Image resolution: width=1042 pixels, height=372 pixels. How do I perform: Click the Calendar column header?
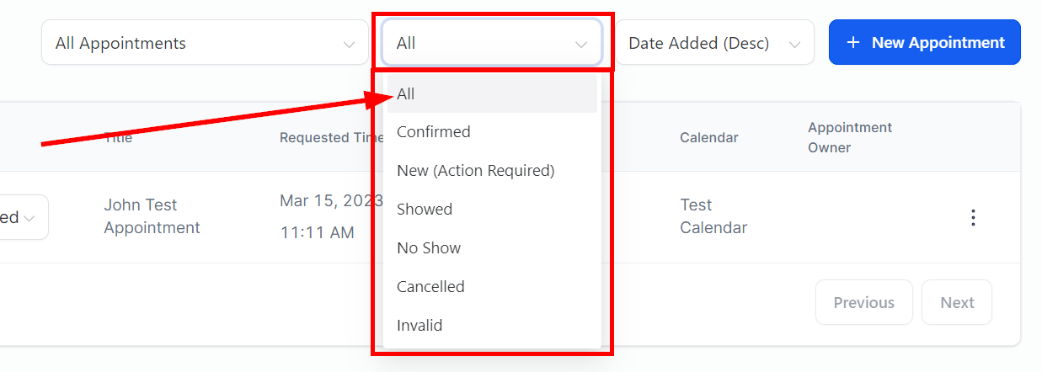708,137
